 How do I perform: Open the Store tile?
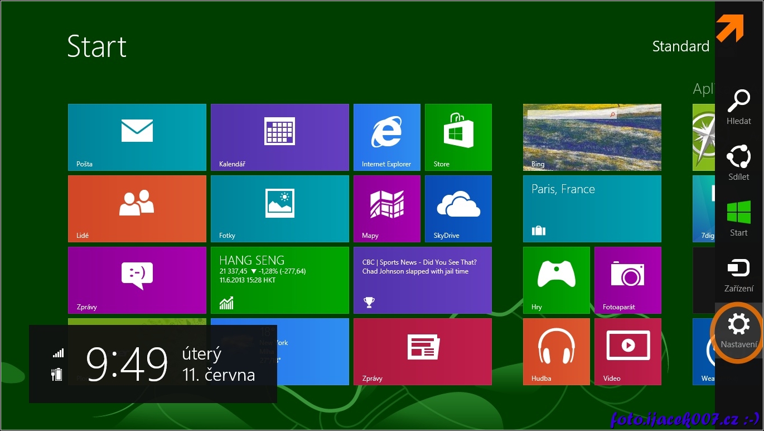458,137
